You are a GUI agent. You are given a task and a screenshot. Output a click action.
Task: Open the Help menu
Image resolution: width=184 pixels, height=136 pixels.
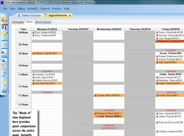66,9
